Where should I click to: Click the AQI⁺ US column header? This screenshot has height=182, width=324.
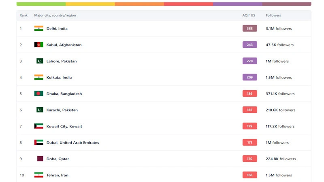coord(248,15)
